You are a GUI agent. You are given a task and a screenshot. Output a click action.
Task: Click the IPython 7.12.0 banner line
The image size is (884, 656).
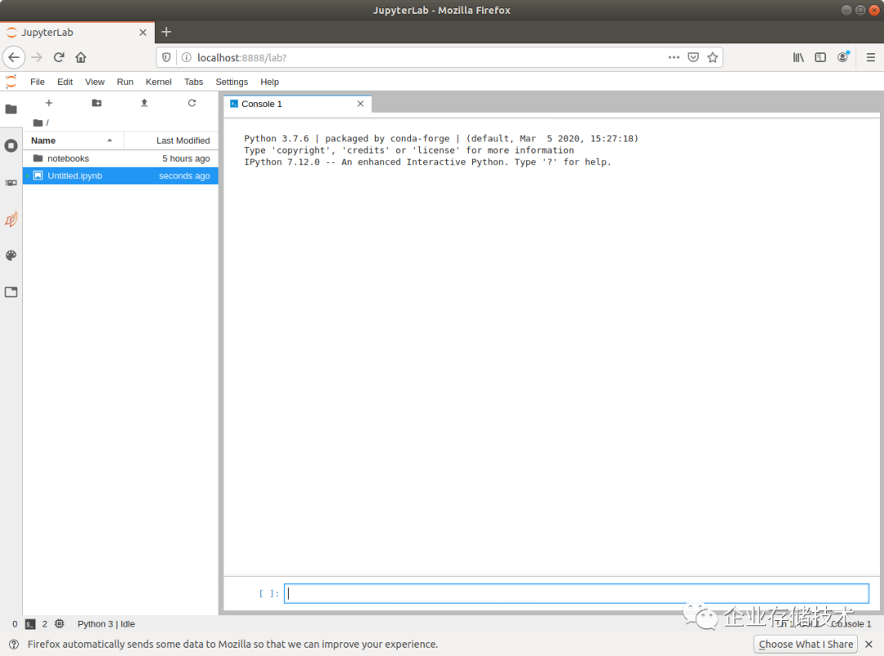coord(427,162)
